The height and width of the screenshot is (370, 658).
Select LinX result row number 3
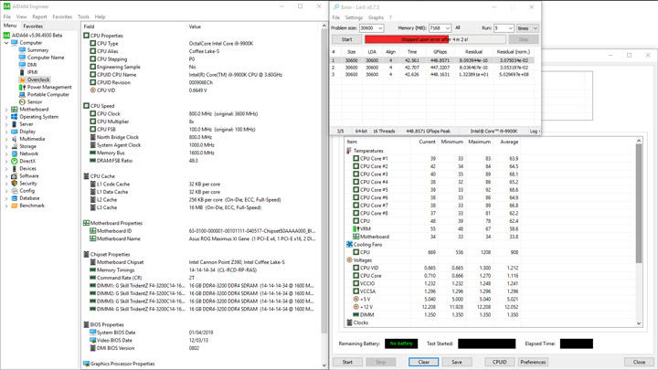(x=431, y=75)
